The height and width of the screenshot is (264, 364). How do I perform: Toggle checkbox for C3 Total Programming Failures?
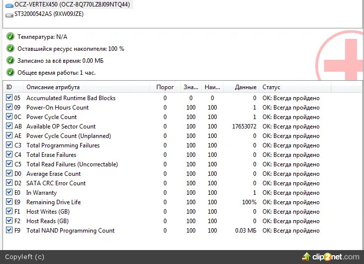tap(9, 145)
